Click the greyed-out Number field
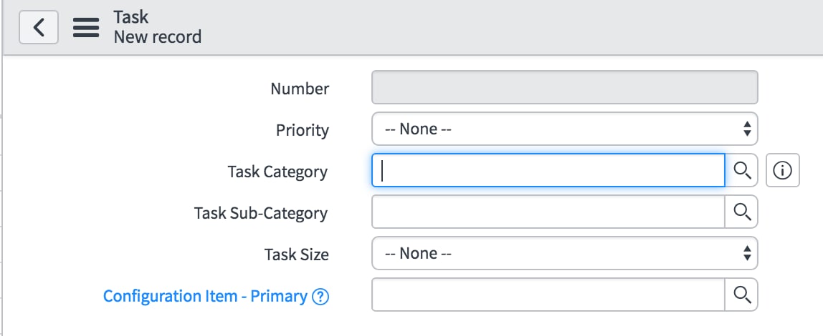The height and width of the screenshot is (336, 823). pos(565,87)
